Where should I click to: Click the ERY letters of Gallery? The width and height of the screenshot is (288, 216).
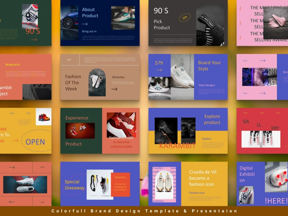pyautogui.click(x=275, y=128)
